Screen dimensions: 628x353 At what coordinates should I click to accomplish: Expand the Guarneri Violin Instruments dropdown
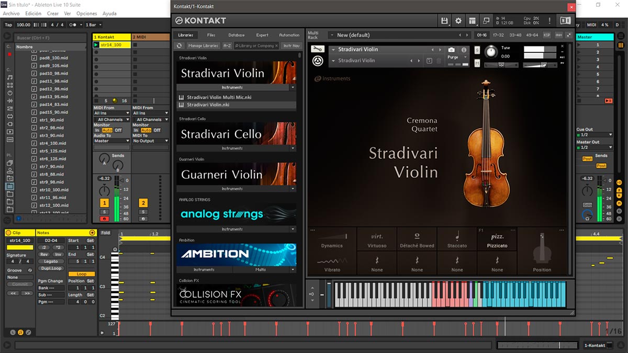point(293,189)
